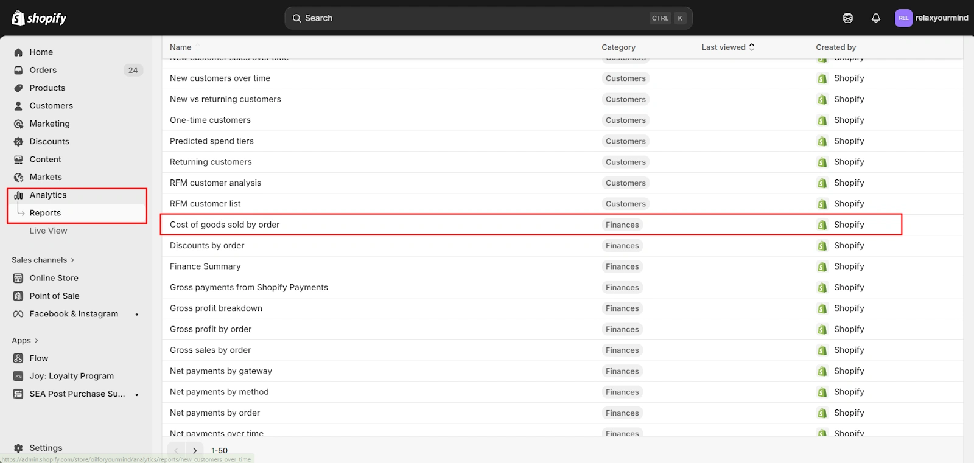Click Finances tag in Net payments by order row
Viewport: 974px width, 463px height.
(x=622, y=413)
